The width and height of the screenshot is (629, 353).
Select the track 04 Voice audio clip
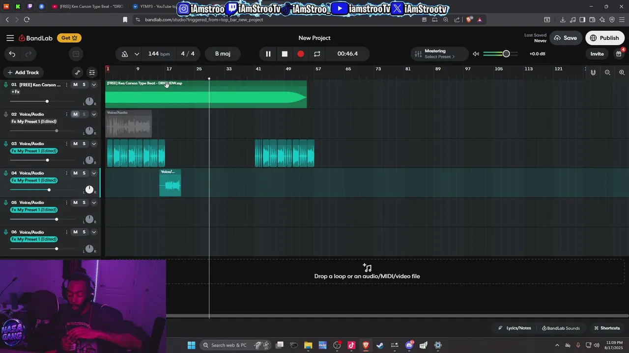(x=170, y=183)
